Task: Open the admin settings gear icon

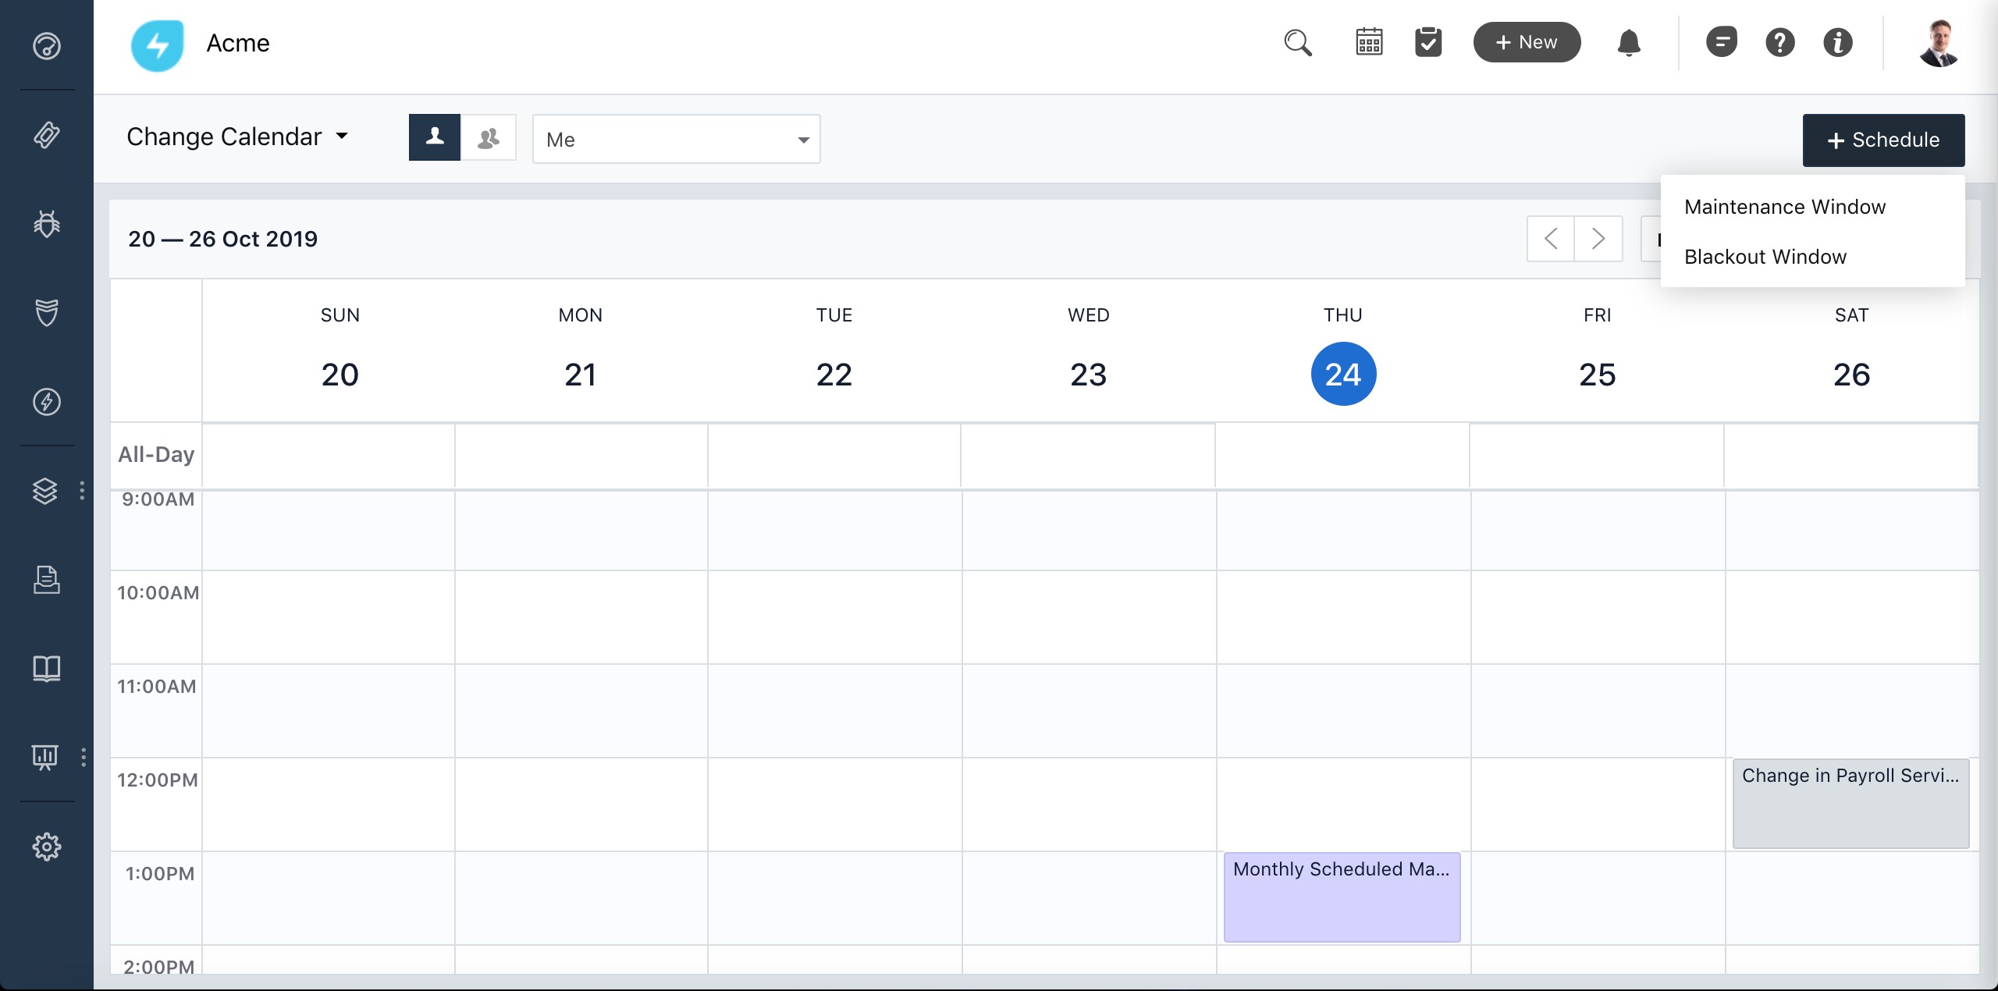Action: click(47, 846)
